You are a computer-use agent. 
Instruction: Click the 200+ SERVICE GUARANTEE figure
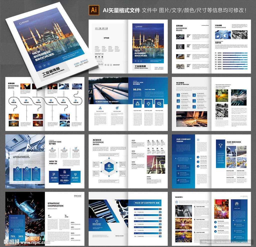pos(75,223)
